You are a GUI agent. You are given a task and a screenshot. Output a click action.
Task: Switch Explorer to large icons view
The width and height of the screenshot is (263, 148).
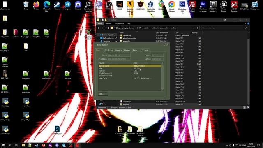(x=247, y=108)
